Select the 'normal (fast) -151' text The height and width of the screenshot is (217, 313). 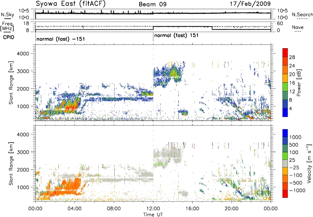click(x=61, y=39)
